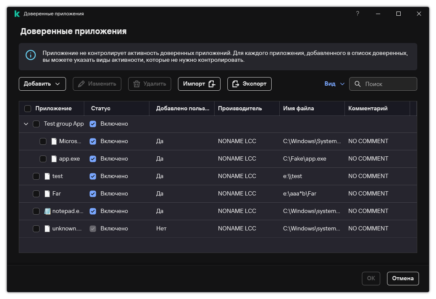Click the Импорт button

199,84
